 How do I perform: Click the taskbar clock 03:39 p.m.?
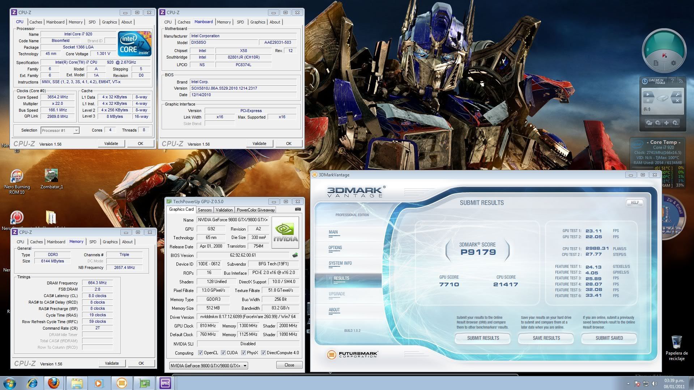674,381
